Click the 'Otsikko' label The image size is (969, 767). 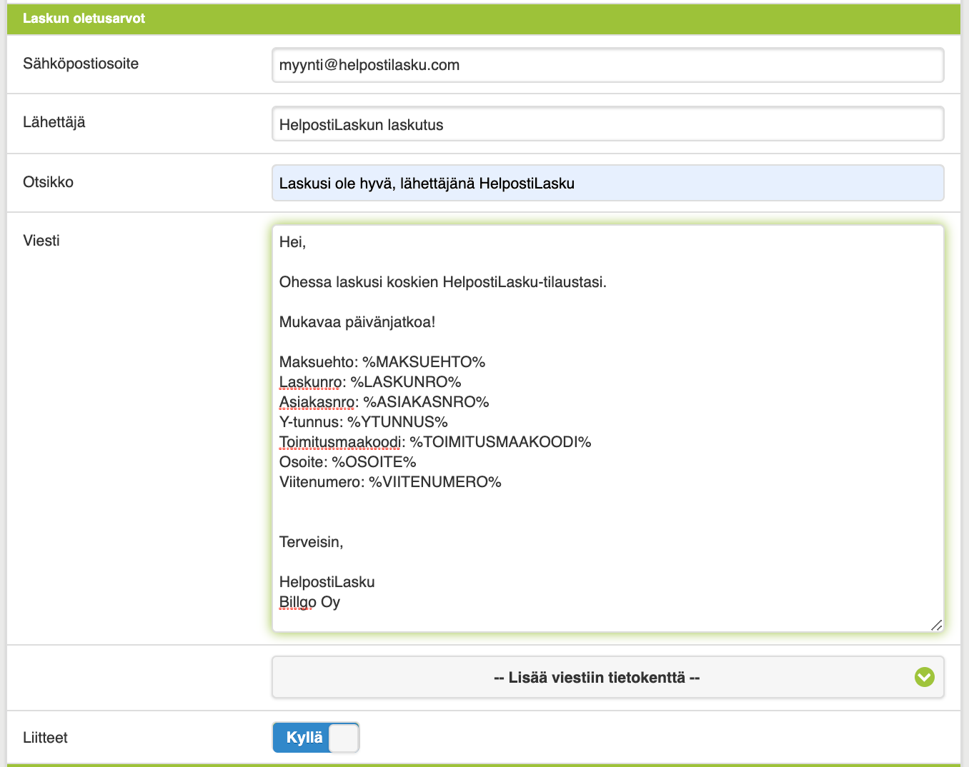[48, 182]
